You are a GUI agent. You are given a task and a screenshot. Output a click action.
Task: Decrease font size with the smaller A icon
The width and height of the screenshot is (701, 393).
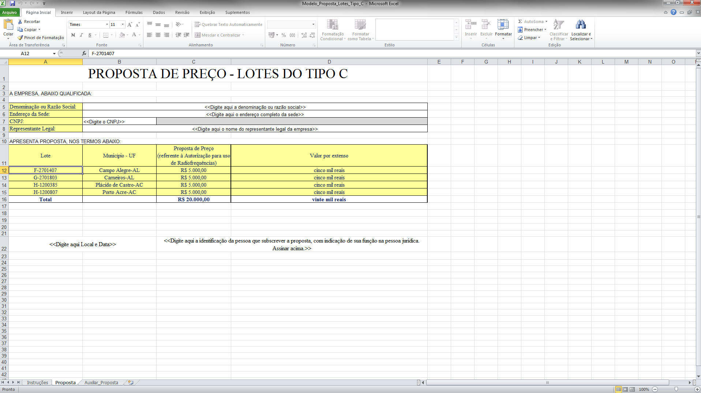[x=138, y=24]
